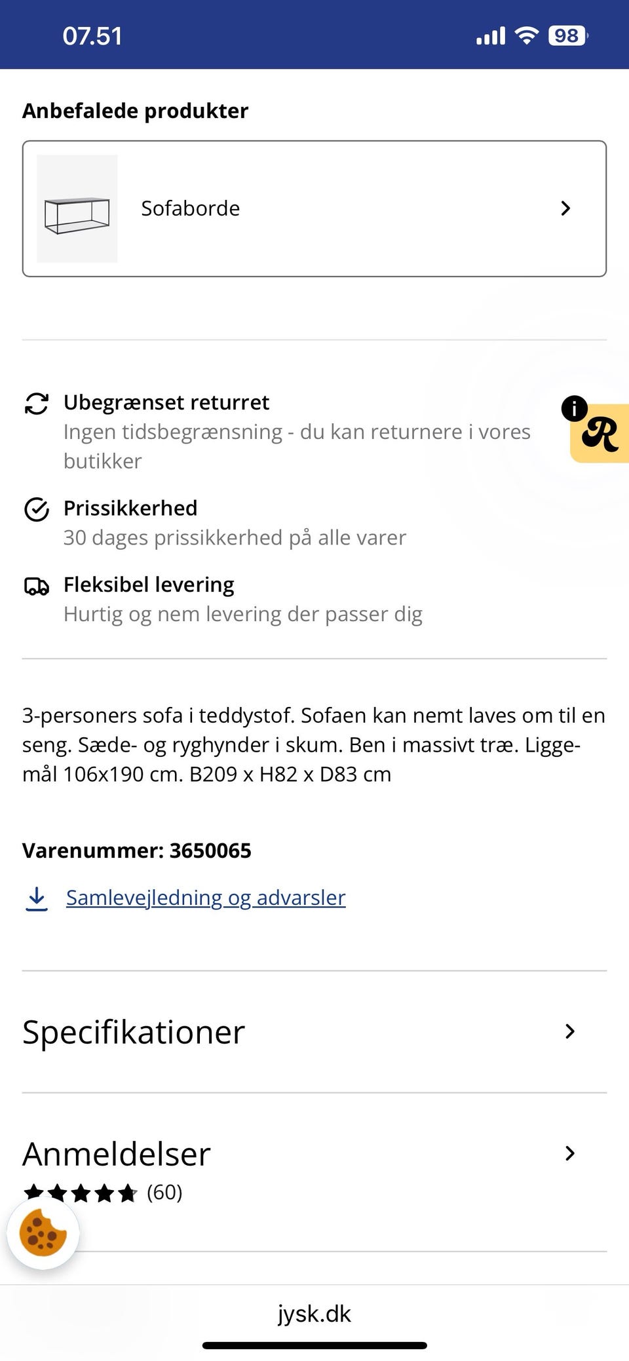Open the Specifikationer section
The height and width of the screenshot is (1361, 629).
(x=314, y=1031)
